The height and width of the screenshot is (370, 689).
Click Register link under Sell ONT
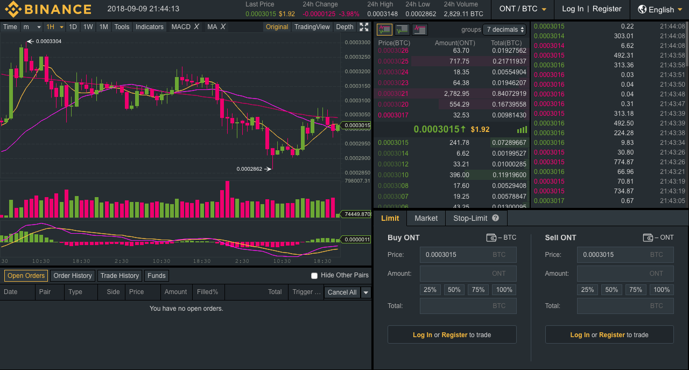(x=612, y=335)
